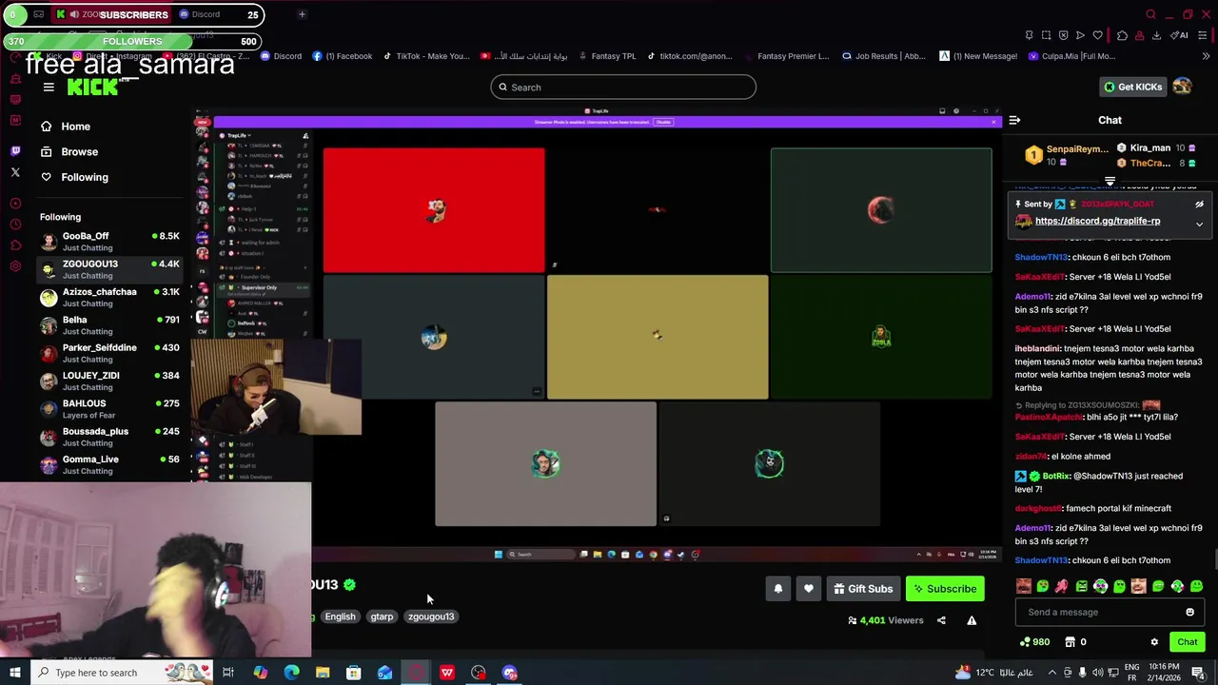The image size is (1218, 685).
Task: Open a new browser tab
Action: point(302,14)
